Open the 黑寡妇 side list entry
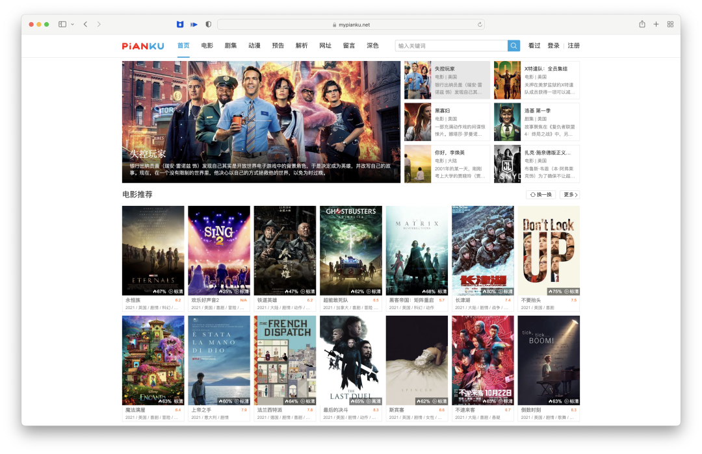702x454 pixels. [x=447, y=122]
